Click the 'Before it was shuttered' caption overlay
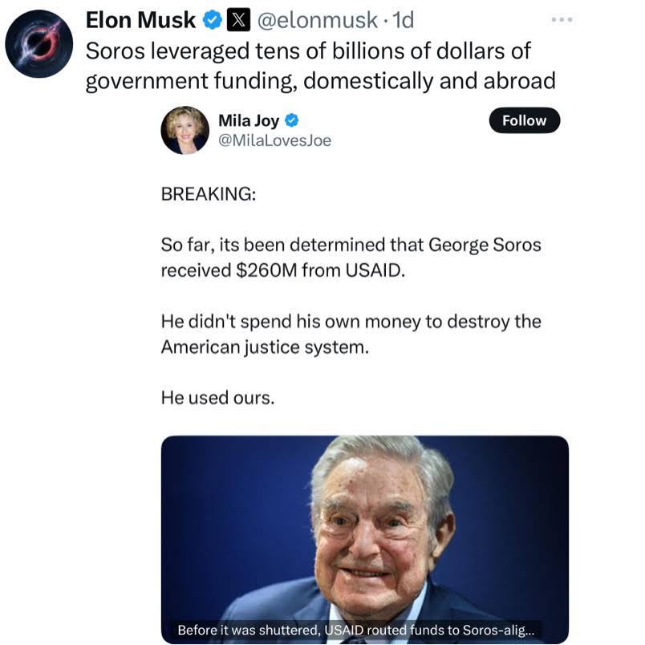This screenshot has height=645, width=645. [358, 631]
